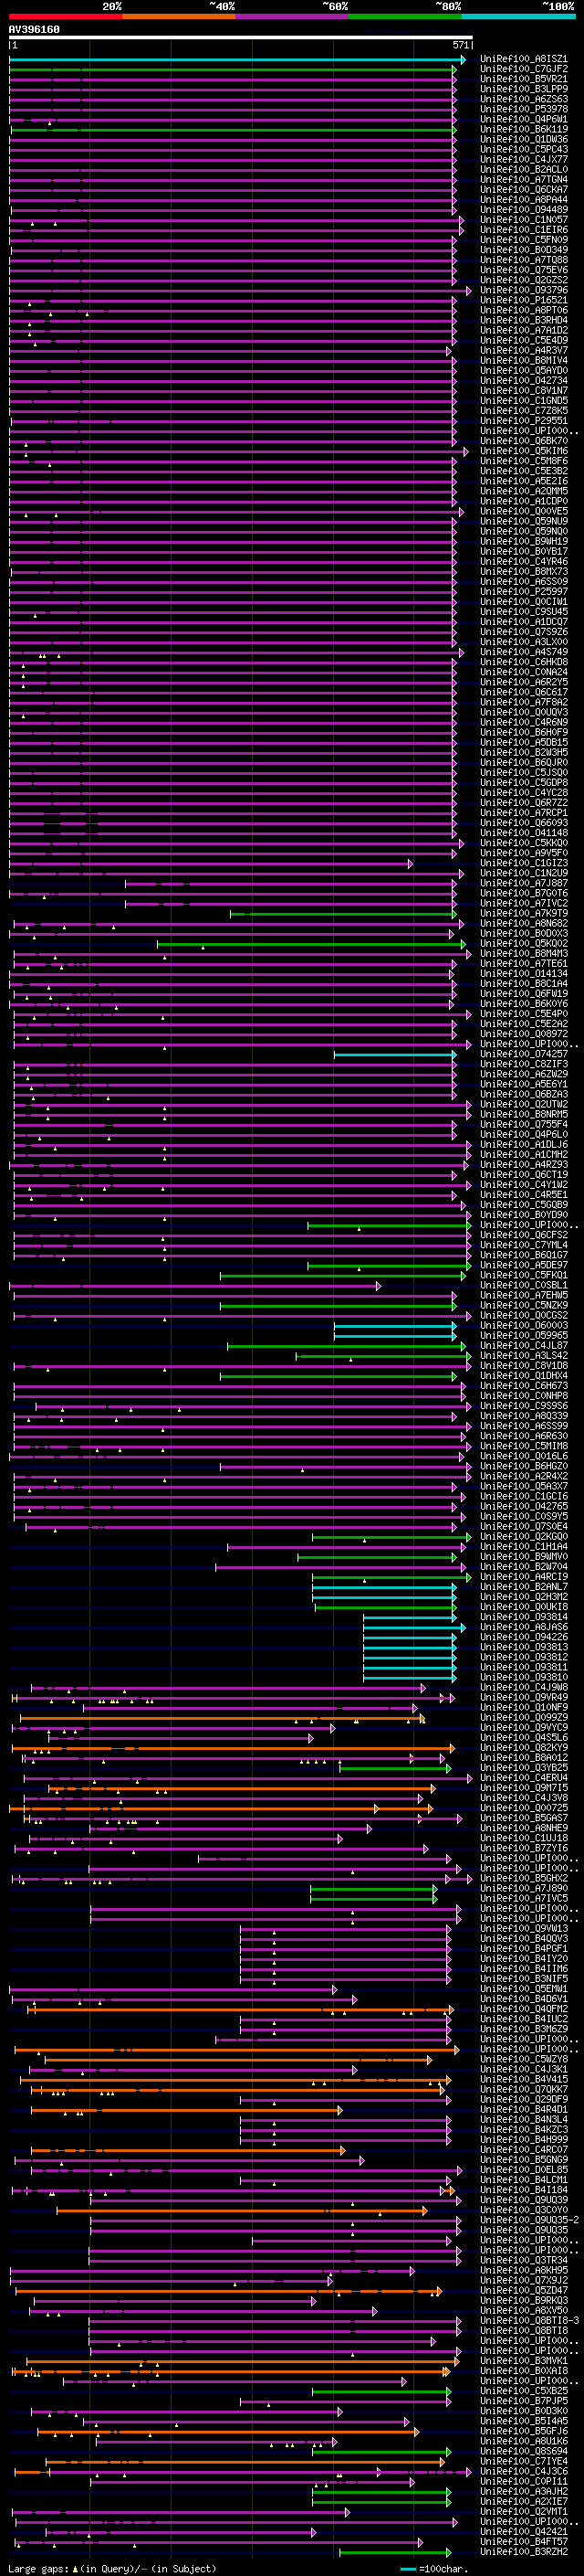The image size is (584, 2576).
Task: Open the UniRef100_C7GJF2 hit label
Action: tap(524, 69)
